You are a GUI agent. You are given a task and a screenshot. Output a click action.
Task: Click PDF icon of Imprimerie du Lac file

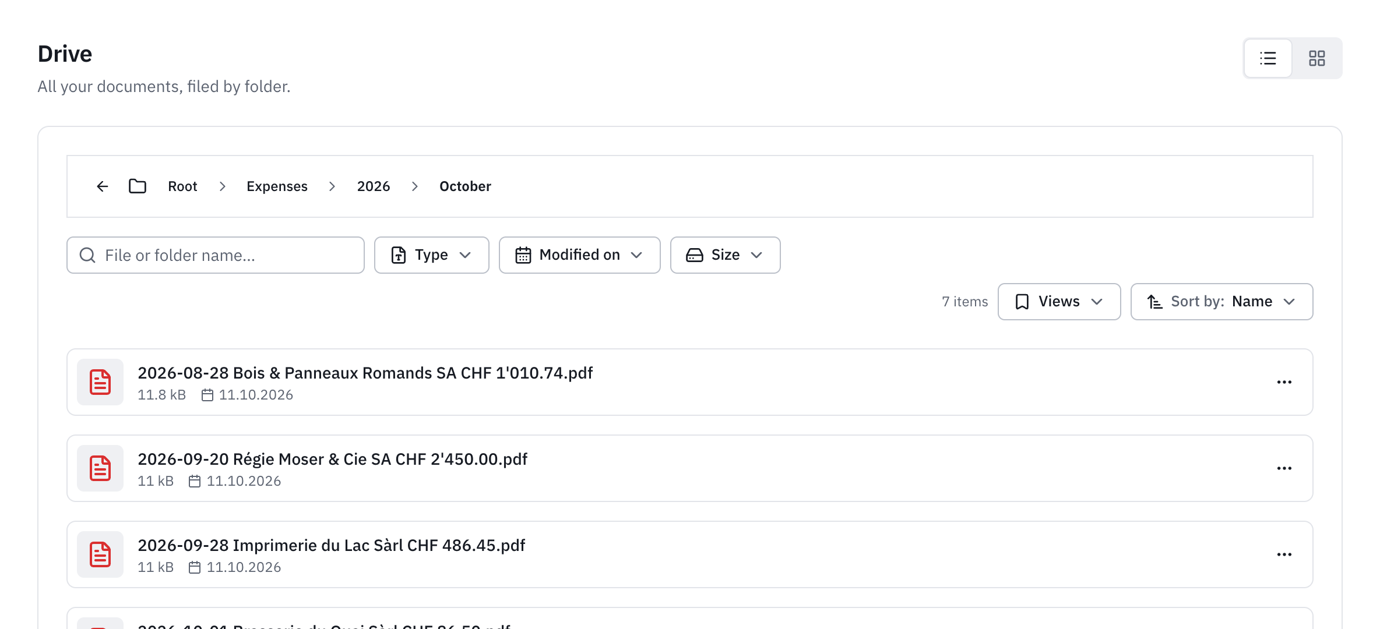[x=100, y=554]
